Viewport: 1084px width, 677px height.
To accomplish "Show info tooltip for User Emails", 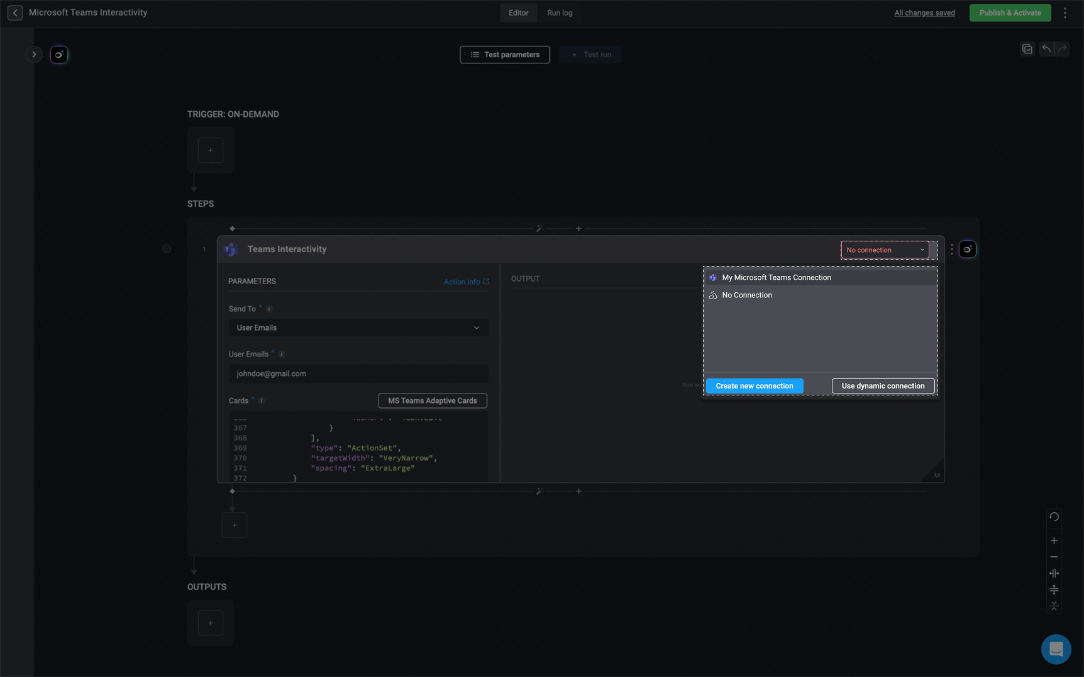I will click(x=282, y=355).
